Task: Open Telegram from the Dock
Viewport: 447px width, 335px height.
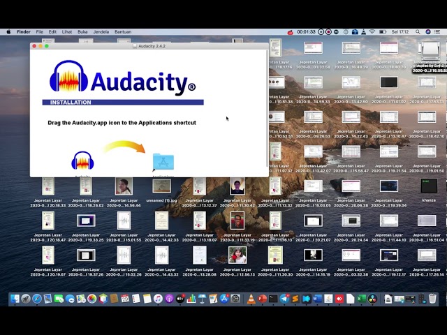Action: [284, 299]
